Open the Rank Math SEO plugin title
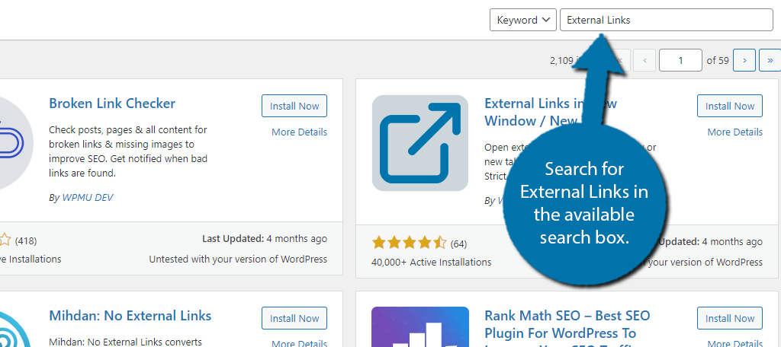This screenshot has height=347, width=781. tap(567, 327)
